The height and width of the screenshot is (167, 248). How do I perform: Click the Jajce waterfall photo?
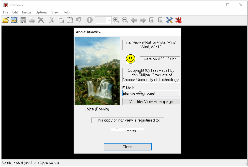(97, 71)
